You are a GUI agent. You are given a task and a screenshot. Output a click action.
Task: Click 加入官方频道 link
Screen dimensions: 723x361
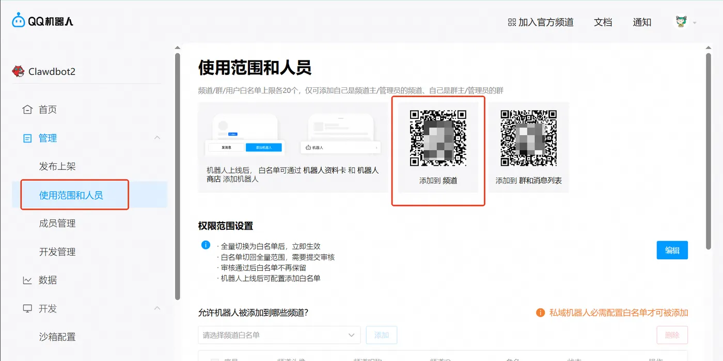(x=541, y=22)
